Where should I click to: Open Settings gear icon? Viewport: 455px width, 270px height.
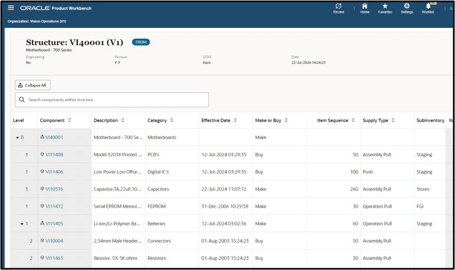(x=407, y=8)
